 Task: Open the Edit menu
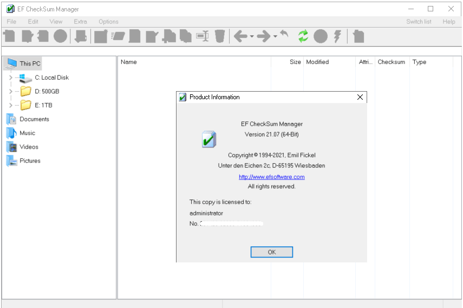point(33,22)
